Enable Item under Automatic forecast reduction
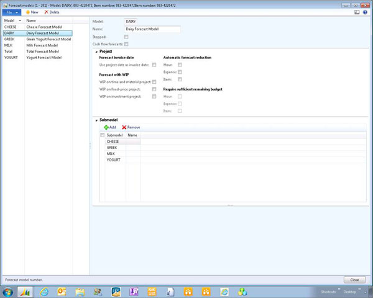 click(180, 79)
